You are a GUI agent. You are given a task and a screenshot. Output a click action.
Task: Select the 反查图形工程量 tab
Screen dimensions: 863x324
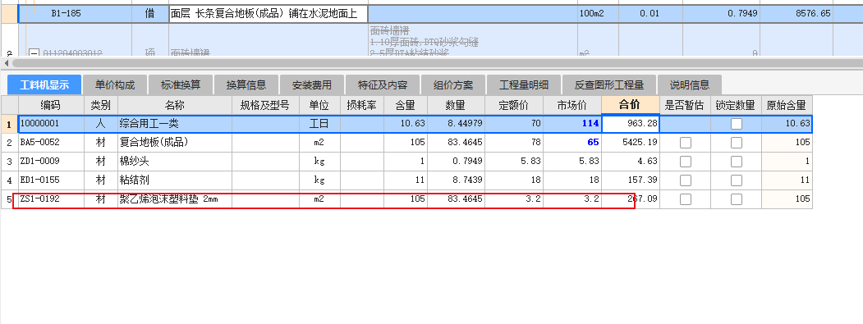tap(609, 85)
